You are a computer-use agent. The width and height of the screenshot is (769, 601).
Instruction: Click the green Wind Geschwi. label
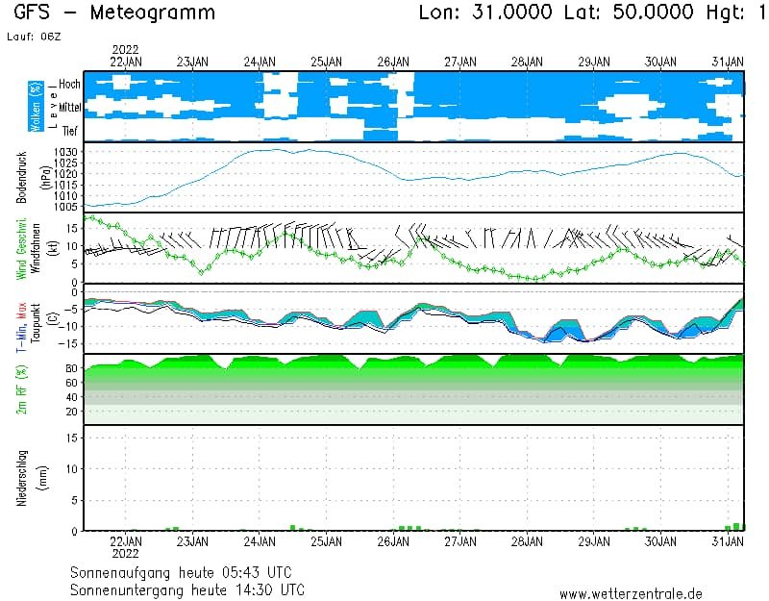pos(20,248)
